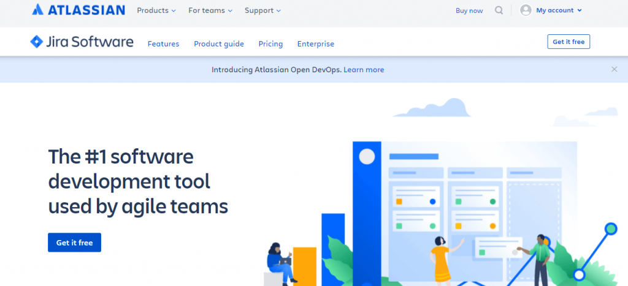The height and width of the screenshot is (286, 628).
Task: Go to the Pricing page
Action: [x=270, y=44]
